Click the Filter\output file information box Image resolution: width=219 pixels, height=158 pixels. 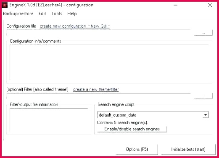pyautogui.click(x=49, y=120)
